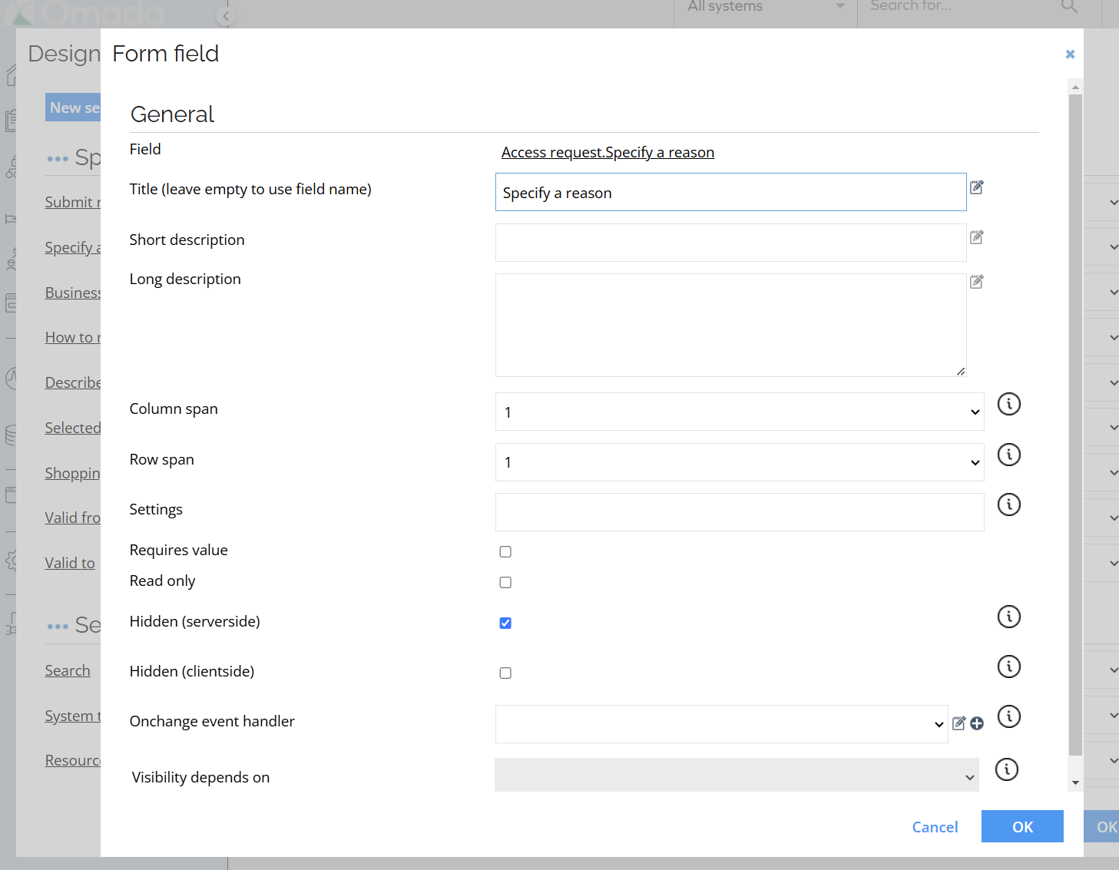
Task: Open the Column span dropdown
Action: click(x=740, y=412)
